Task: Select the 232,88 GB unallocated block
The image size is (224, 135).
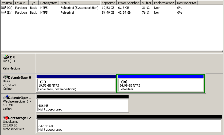Action: (129, 124)
